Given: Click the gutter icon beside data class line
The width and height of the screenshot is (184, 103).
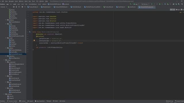Looking at the screenshot, I should 30,32.
